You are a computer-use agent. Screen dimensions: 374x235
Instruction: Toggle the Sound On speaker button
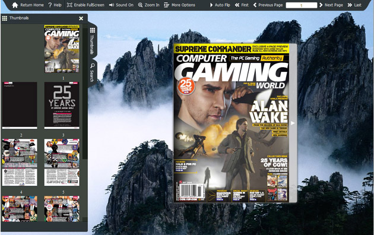[x=121, y=5]
